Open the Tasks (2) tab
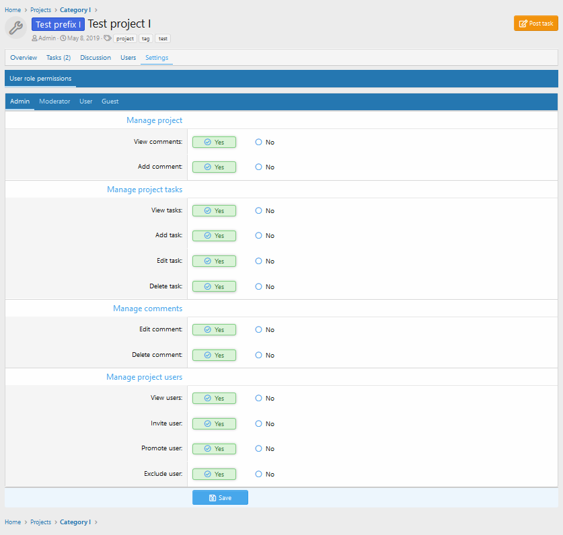 pyautogui.click(x=59, y=58)
